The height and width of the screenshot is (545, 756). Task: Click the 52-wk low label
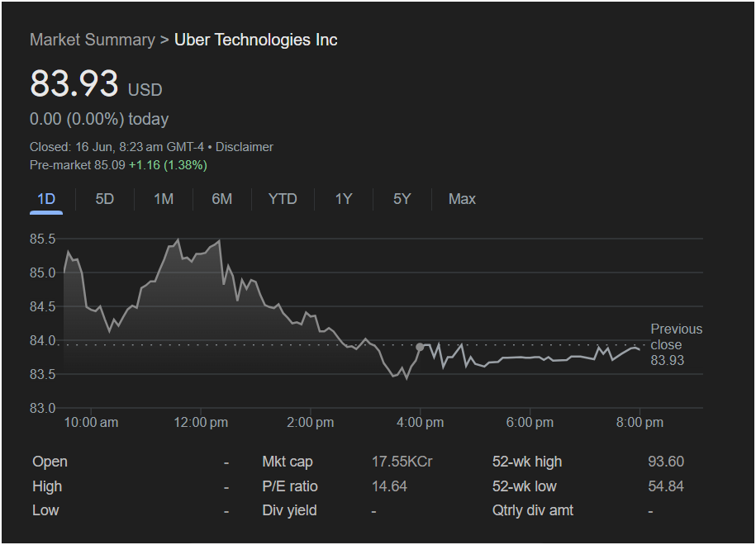click(524, 486)
